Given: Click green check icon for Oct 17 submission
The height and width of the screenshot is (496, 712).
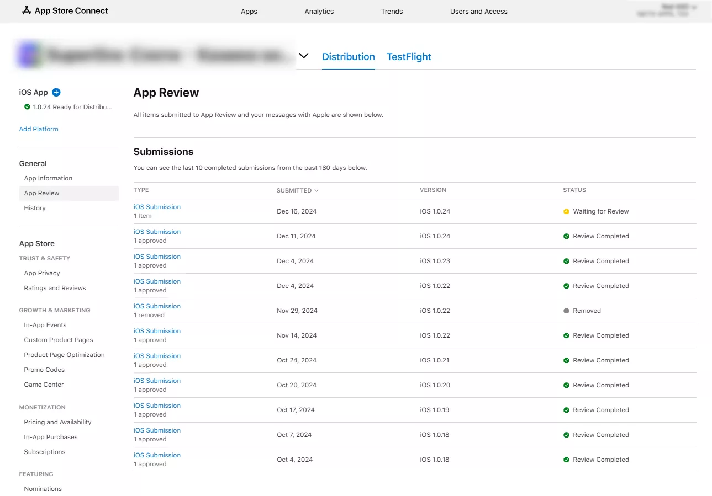Looking at the screenshot, I should pyautogui.click(x=566, y=410).
